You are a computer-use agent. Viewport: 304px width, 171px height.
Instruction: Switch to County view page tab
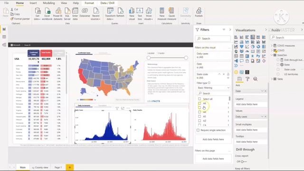40,167
